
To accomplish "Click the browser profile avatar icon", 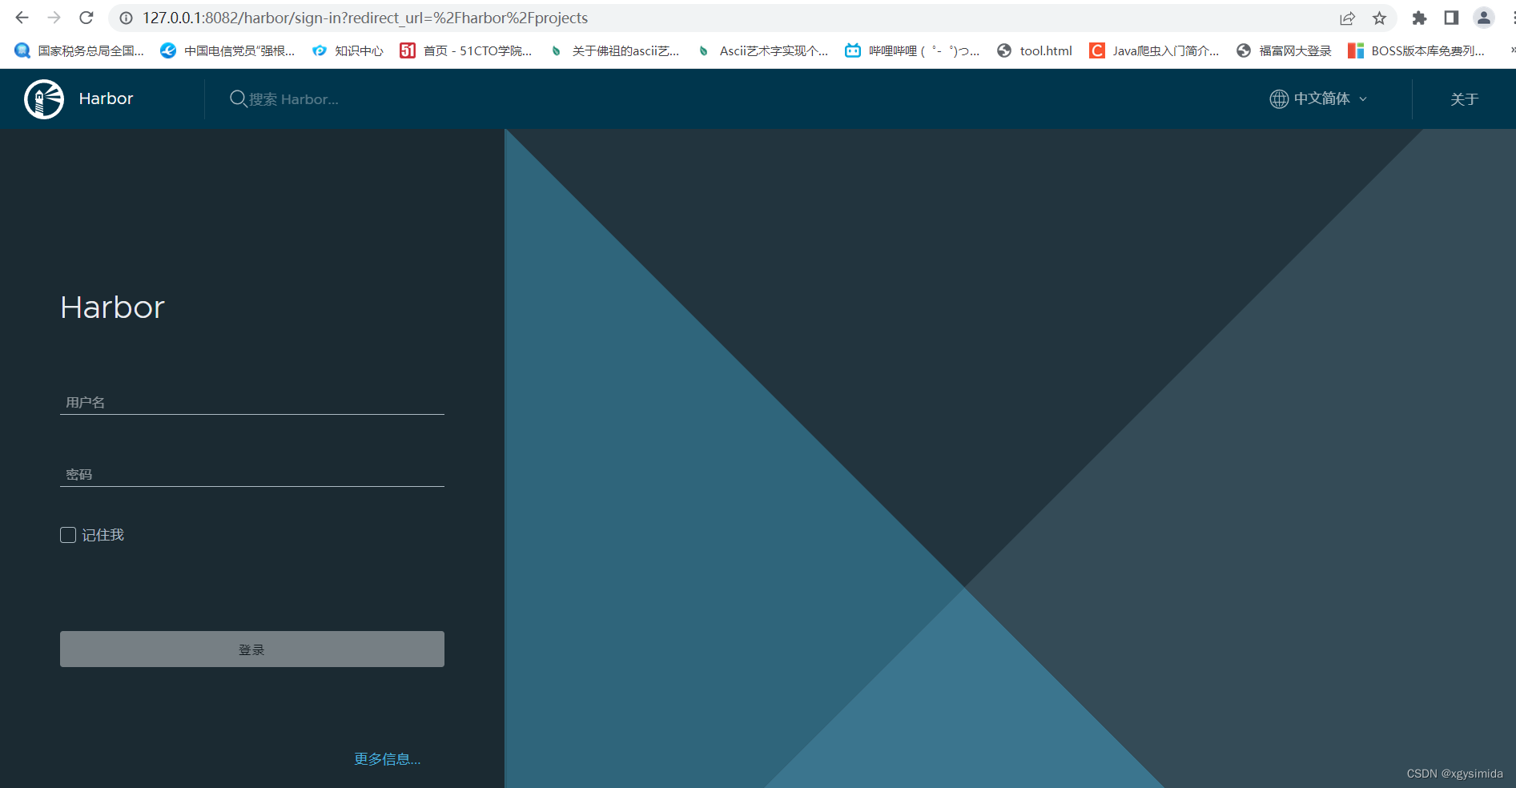I will tap(1484, 18).
